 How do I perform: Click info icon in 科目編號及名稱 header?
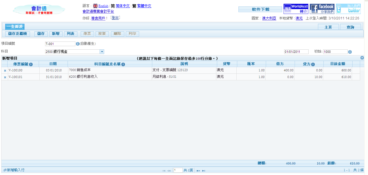click(x=123, y=64)
